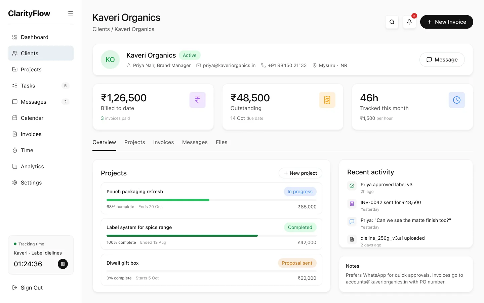The height and width of the screenshot is (303, 484).
Task: Click the priya@kaveriorganics.in email address
Action: click(229, 65)
